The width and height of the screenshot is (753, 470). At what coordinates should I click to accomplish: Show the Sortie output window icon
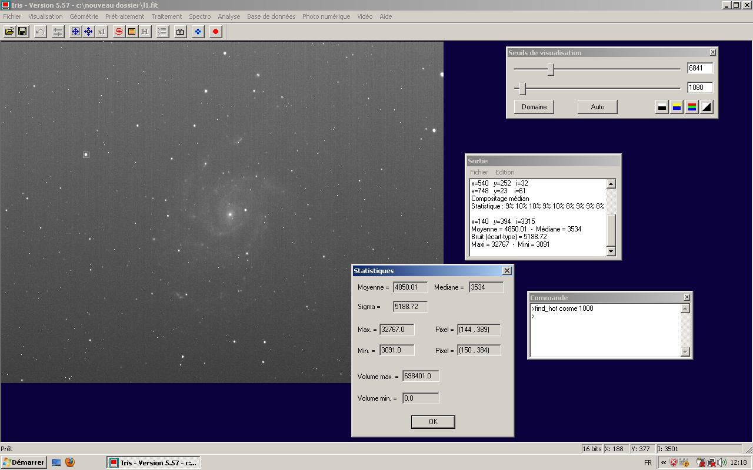(x=132, y=31)
